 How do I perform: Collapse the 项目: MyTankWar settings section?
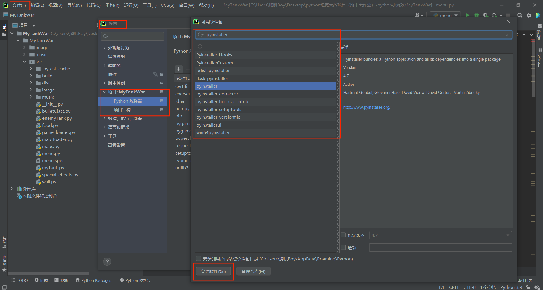(x=104, y=92)
